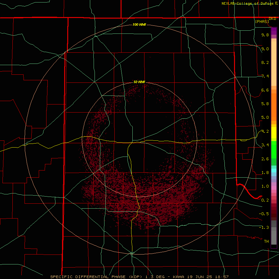The height and width of the screenshot is (279, 279).
Task: Click the DKD unit label
Action: [272, 19]
